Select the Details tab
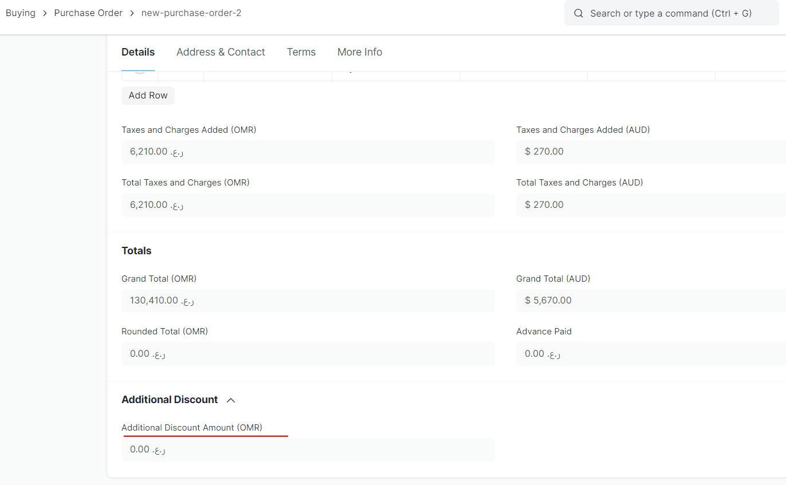Image resolution: width=786 pixels, height=485 pixels. [x=137, y=52]
